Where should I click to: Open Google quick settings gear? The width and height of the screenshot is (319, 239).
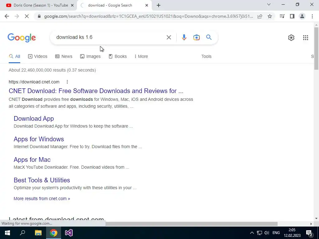click(x=291, y=38)
